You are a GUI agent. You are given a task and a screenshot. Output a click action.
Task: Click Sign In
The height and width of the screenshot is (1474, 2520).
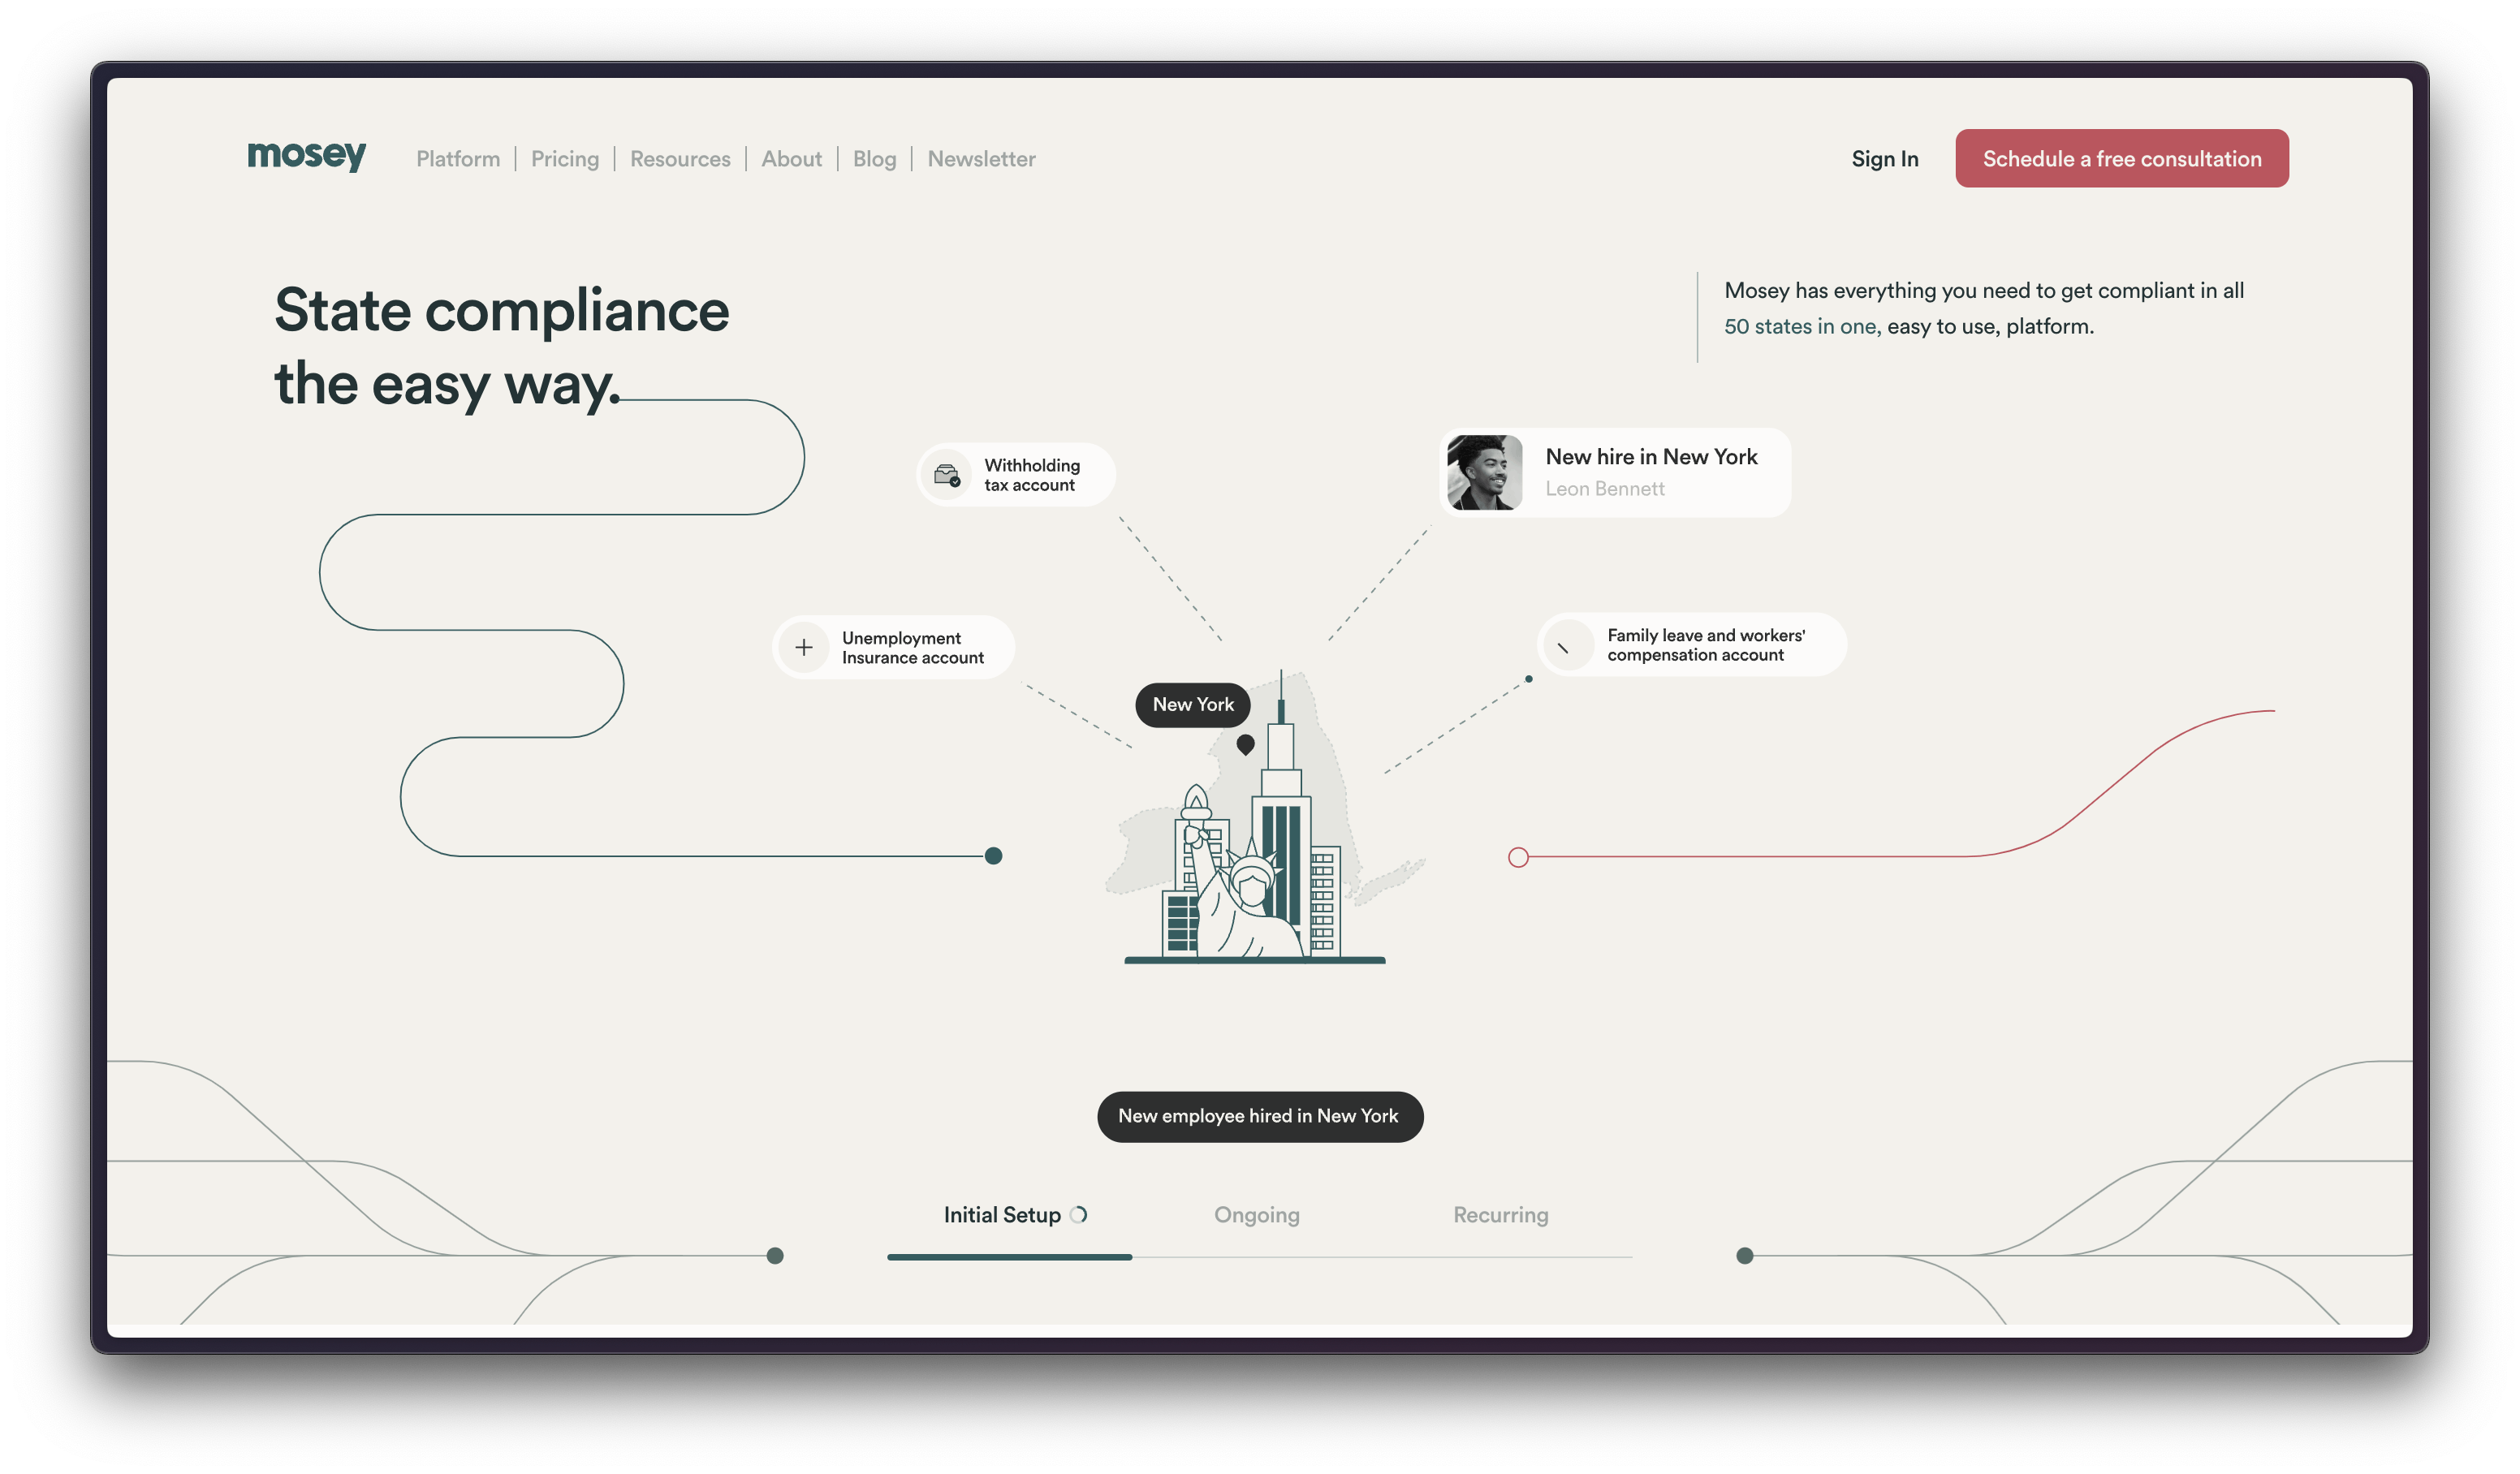pos(1884,159)
